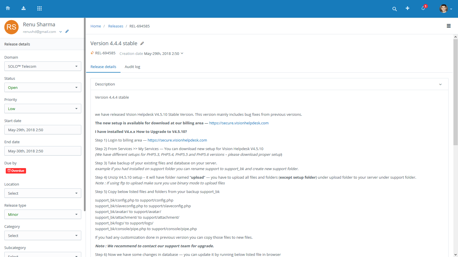Edit Renu Sharma's profile pencil icon
The image size is (458, 257).
[67, 31]
